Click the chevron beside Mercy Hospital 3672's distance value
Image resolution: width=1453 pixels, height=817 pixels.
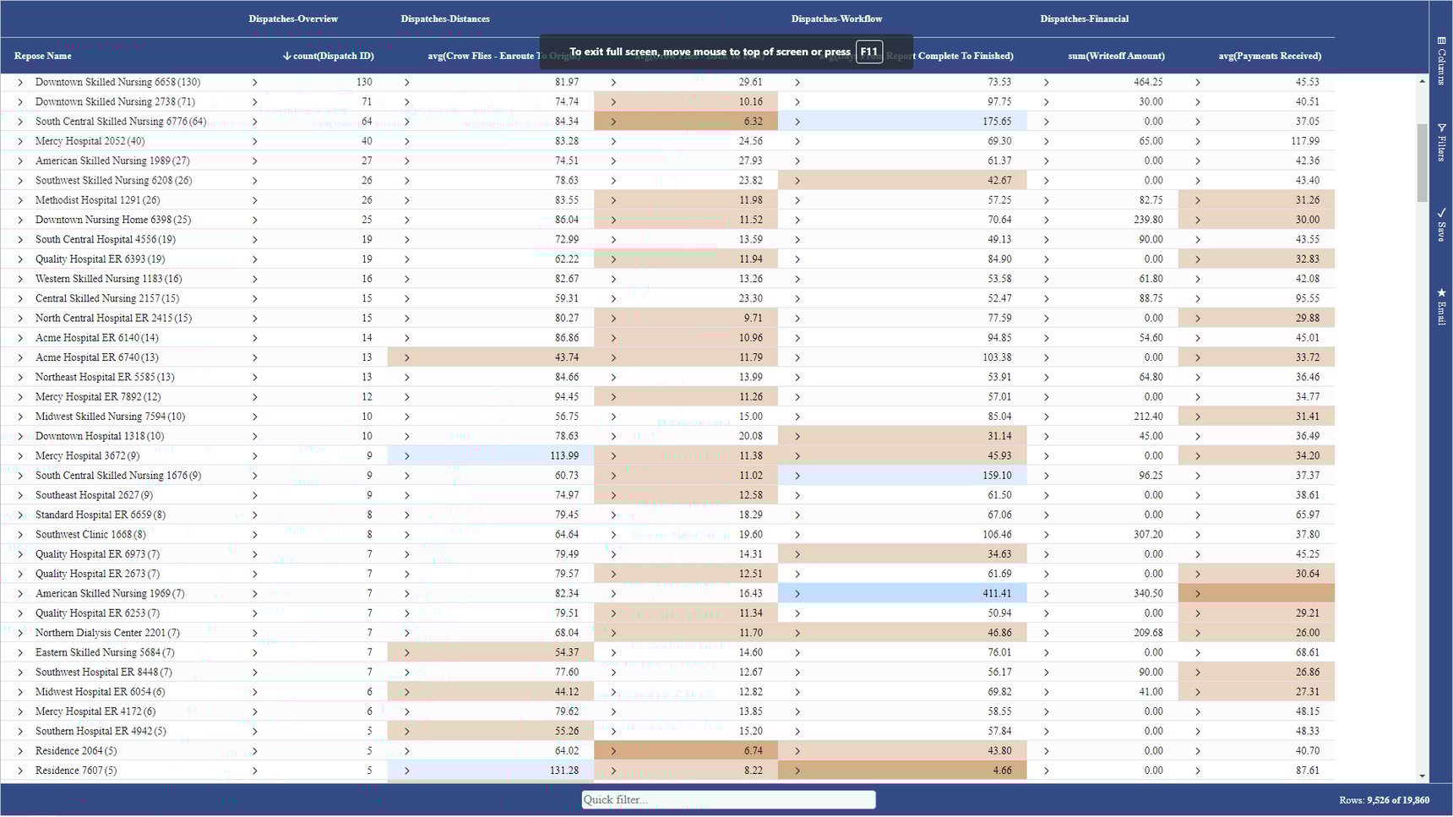click(x=406, y=455)
